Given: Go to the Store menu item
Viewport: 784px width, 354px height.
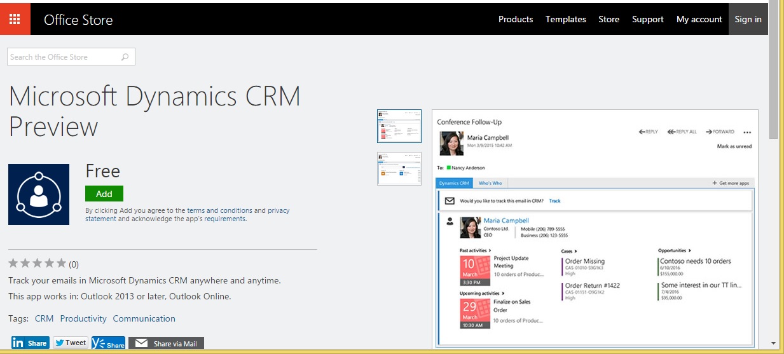Looking at the screenshot, I should click(x=609, y=19).
